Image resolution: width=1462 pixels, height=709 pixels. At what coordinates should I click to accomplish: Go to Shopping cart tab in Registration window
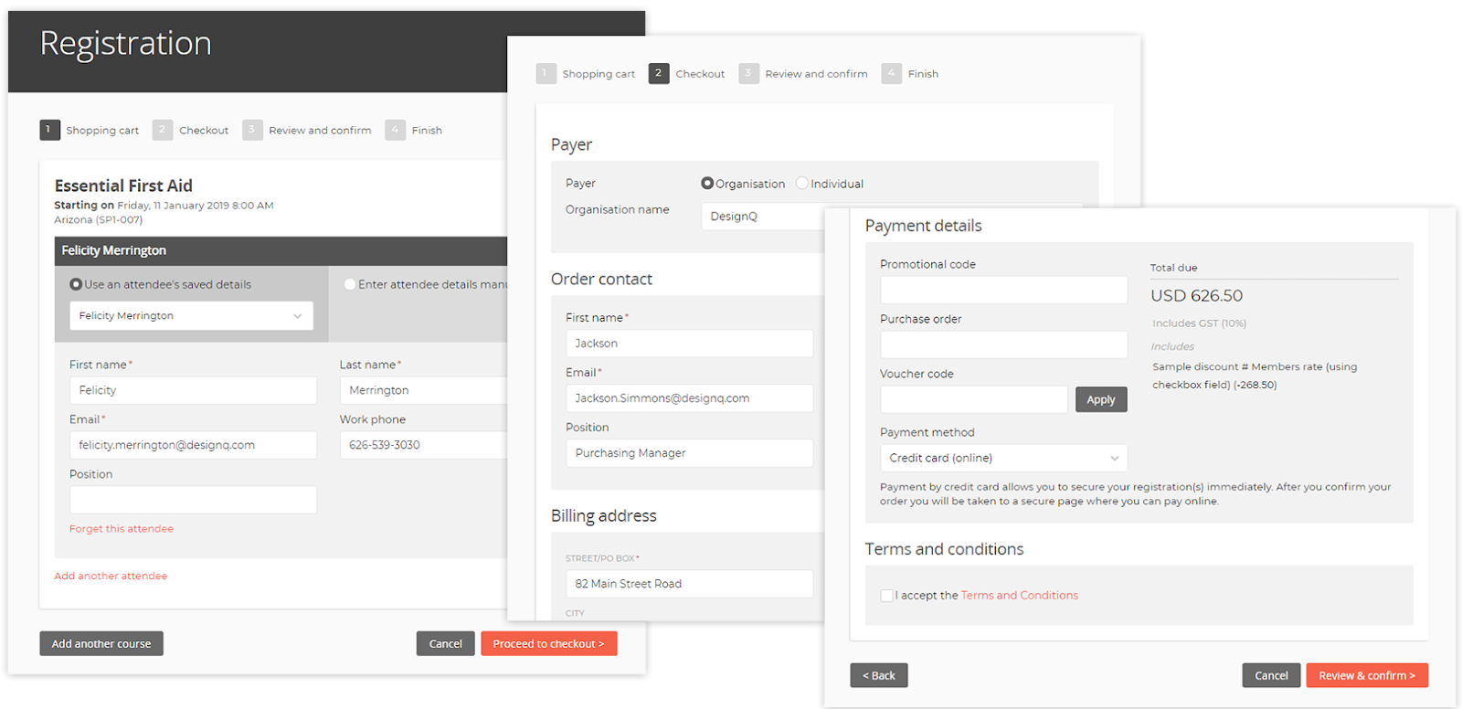point(102,131)
